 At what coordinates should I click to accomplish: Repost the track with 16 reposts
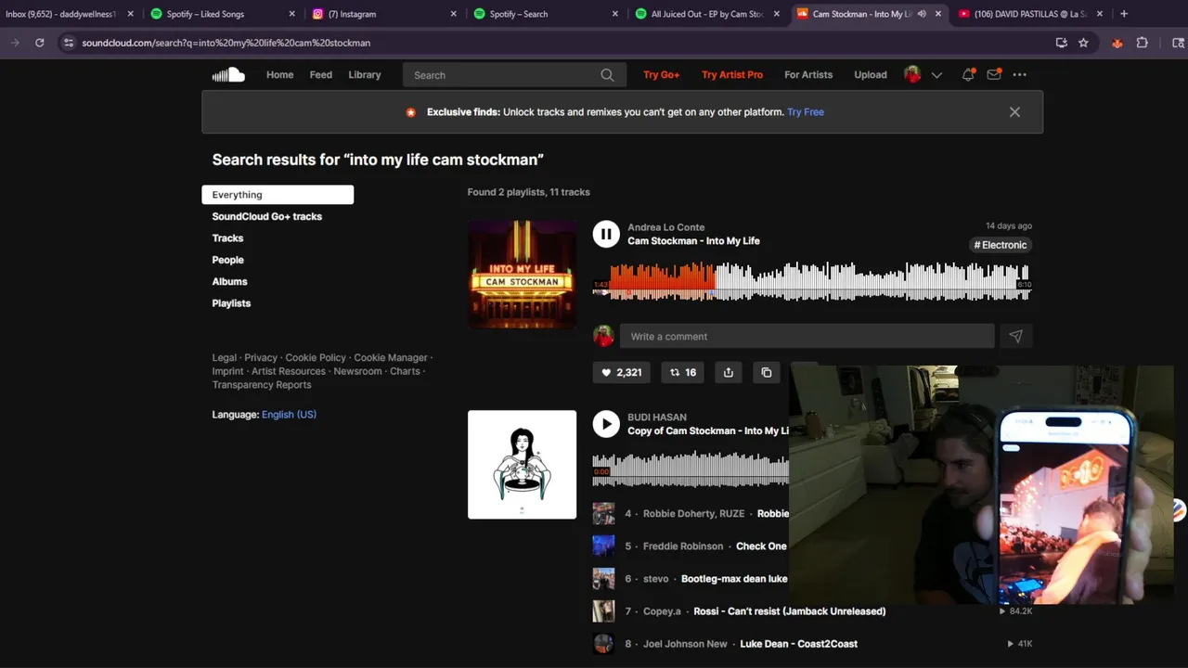point(683,372)
